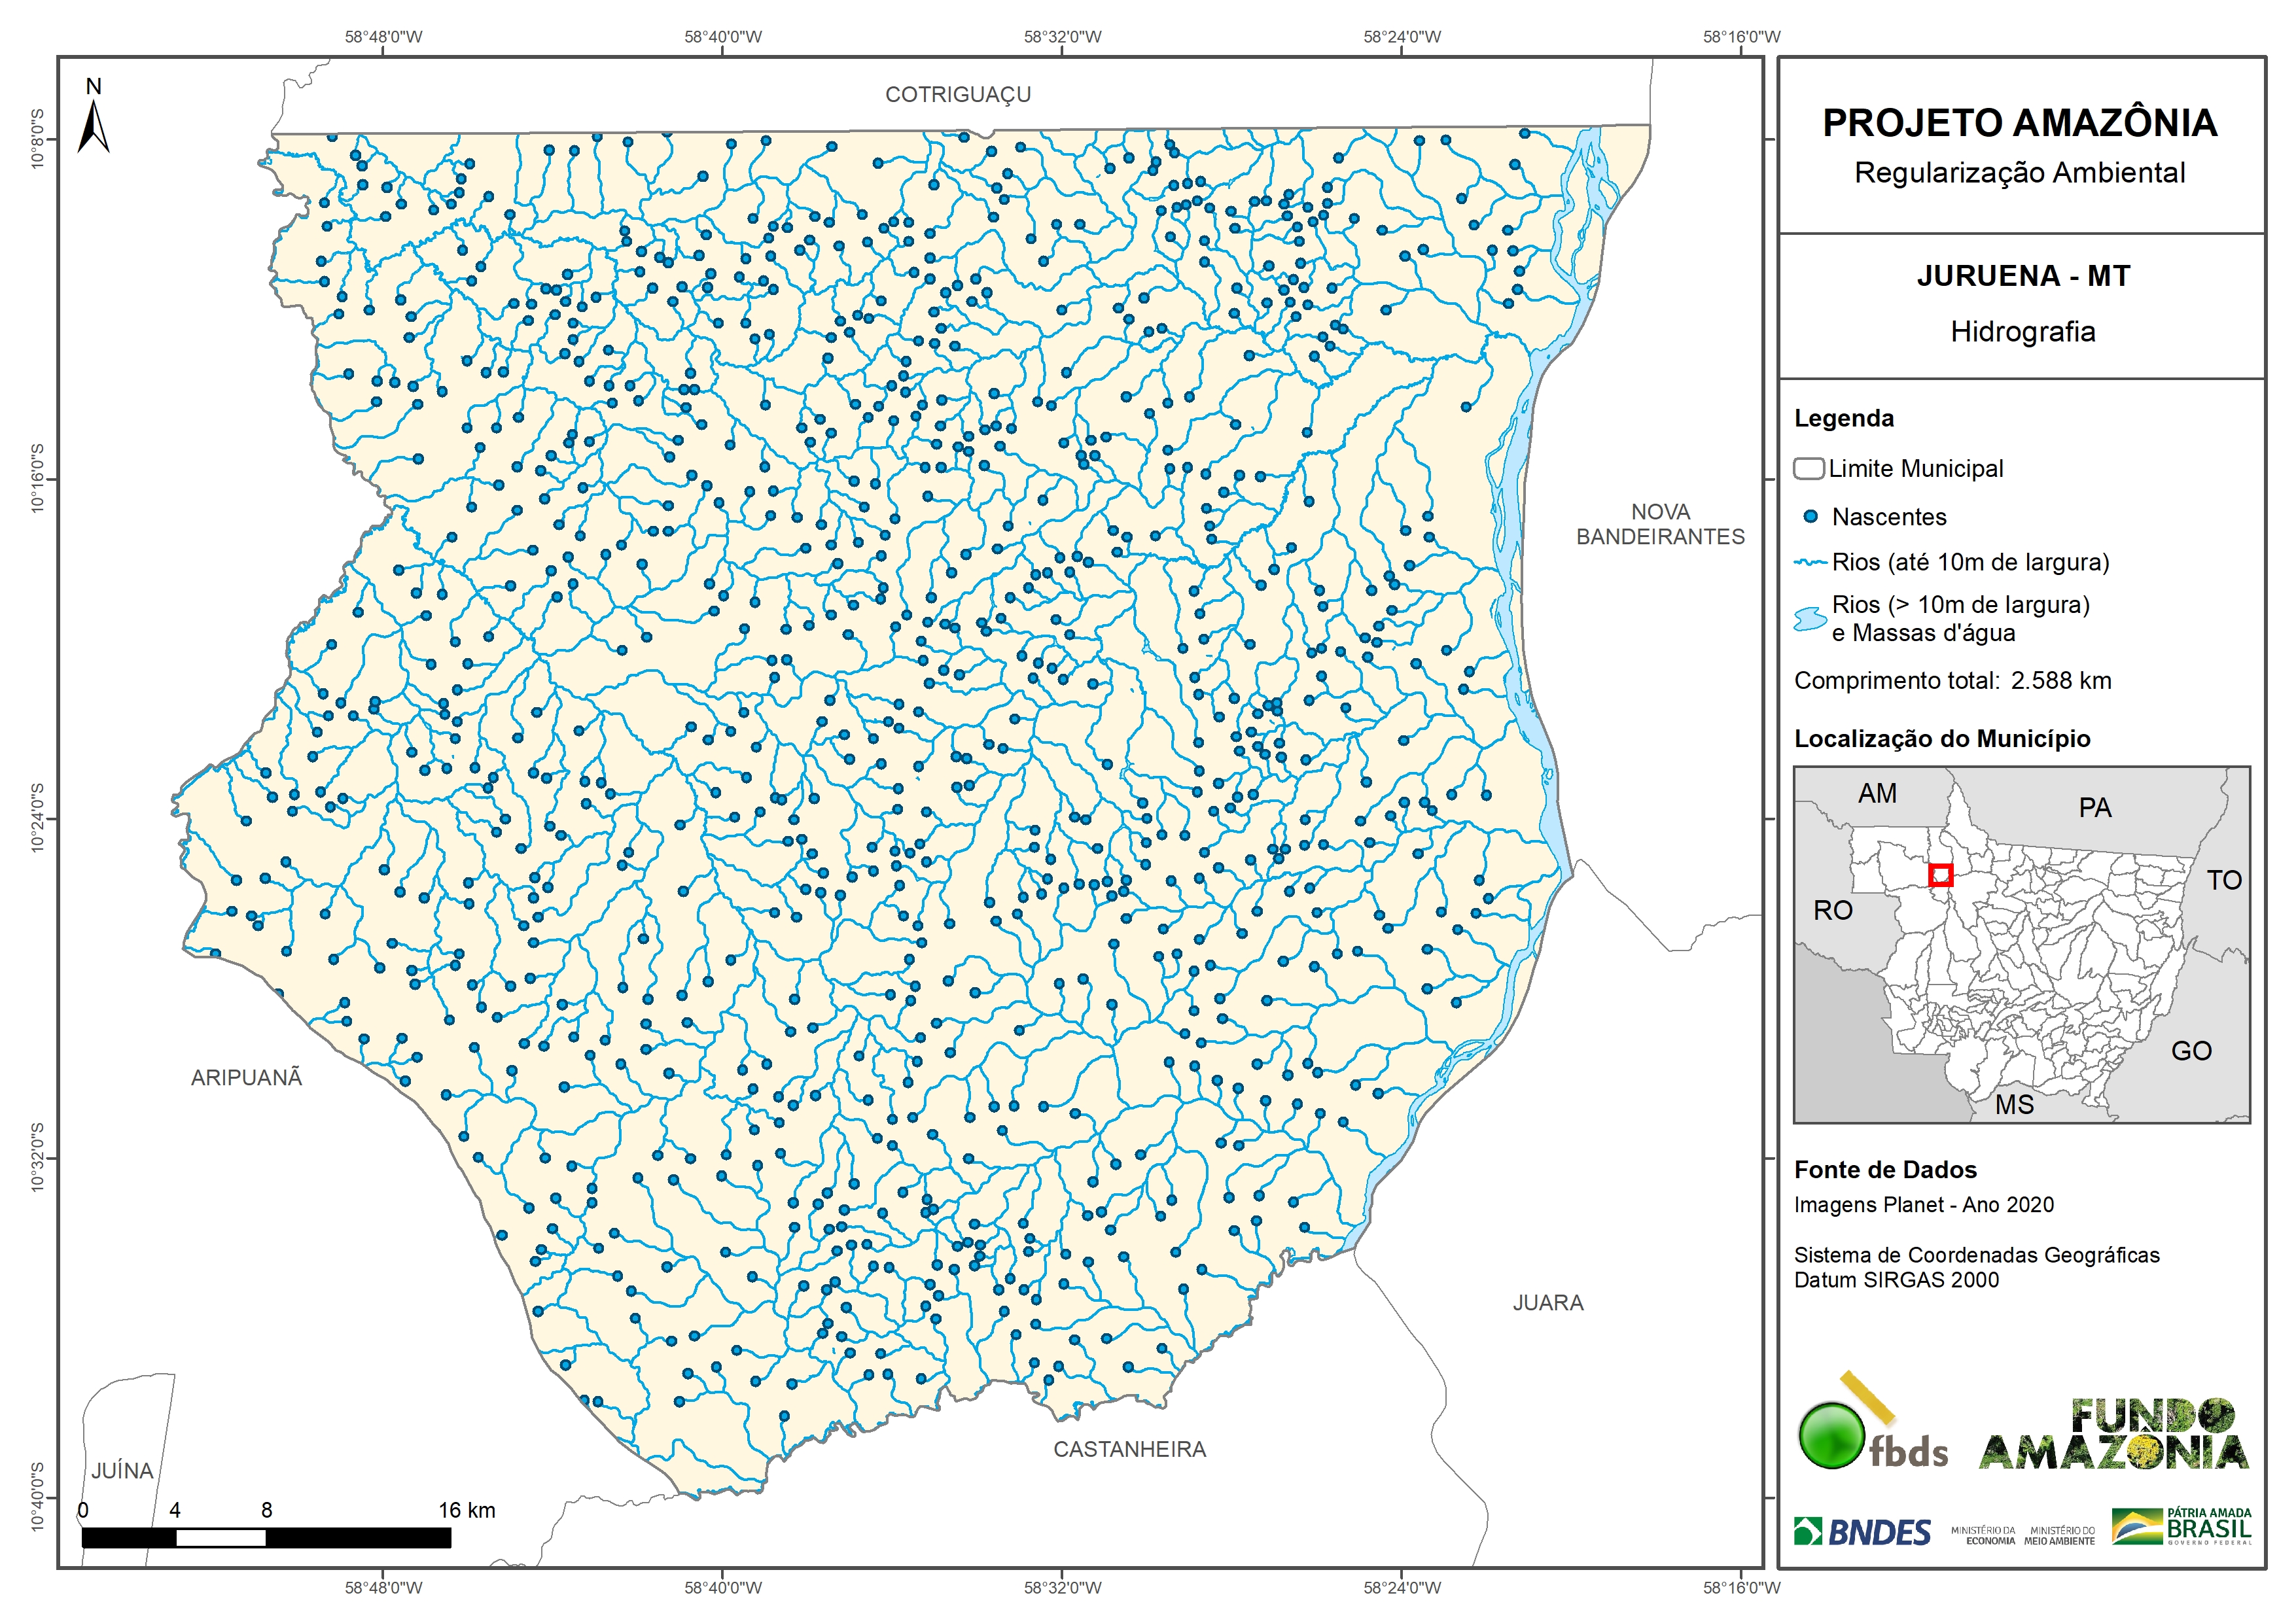Click the COTRIGUAÇU map label
The image size is (2296, 1623).
[x=957, y=94]
